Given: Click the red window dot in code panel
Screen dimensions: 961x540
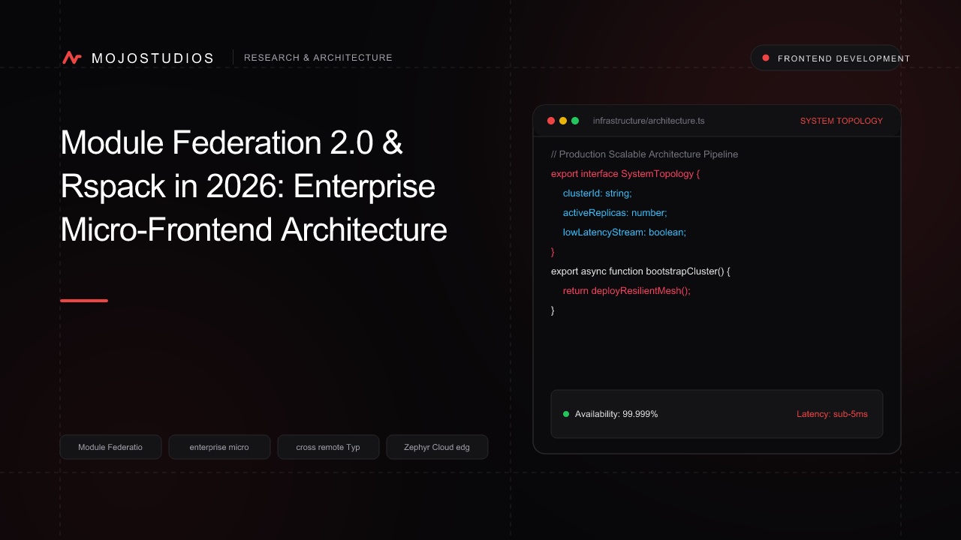Looking at the screenshot, I should [551, 121].
